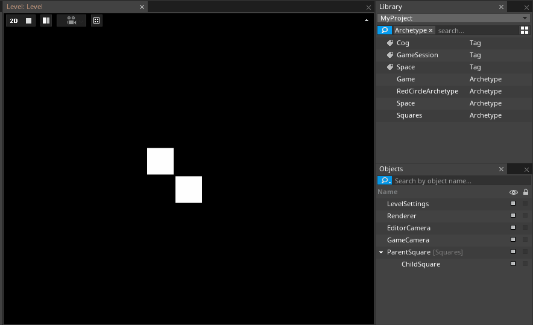Click the small arrow at viewport top right
The width and height of the screenshot is (533, 325).
tap(367, 21)
